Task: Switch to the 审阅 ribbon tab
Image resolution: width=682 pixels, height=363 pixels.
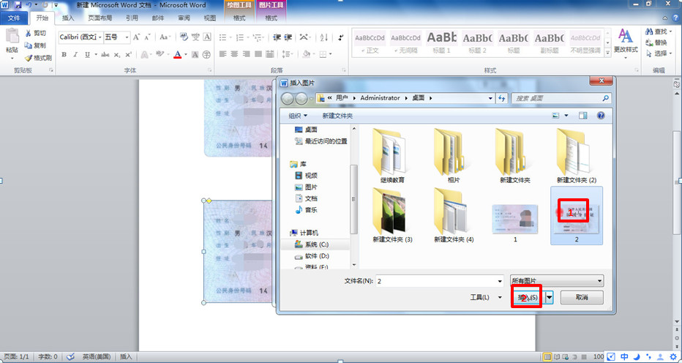Action: pyautogui.click(x=184, y=18)
